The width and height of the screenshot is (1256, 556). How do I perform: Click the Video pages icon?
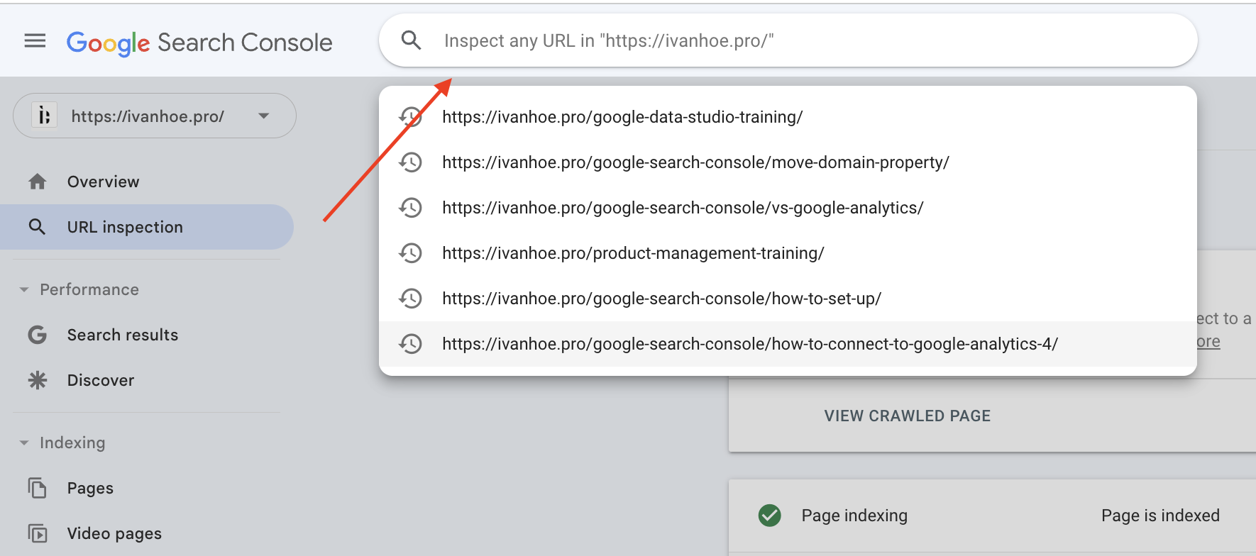pos(38,533)
